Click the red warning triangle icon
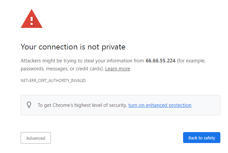This screenshot has width=228, height=153. 32,19
